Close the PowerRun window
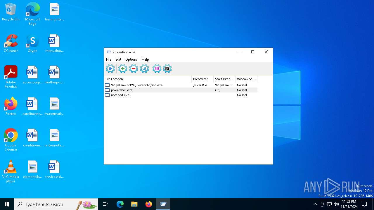Viewport: 374px width, 210px height. tap(266, 52)
